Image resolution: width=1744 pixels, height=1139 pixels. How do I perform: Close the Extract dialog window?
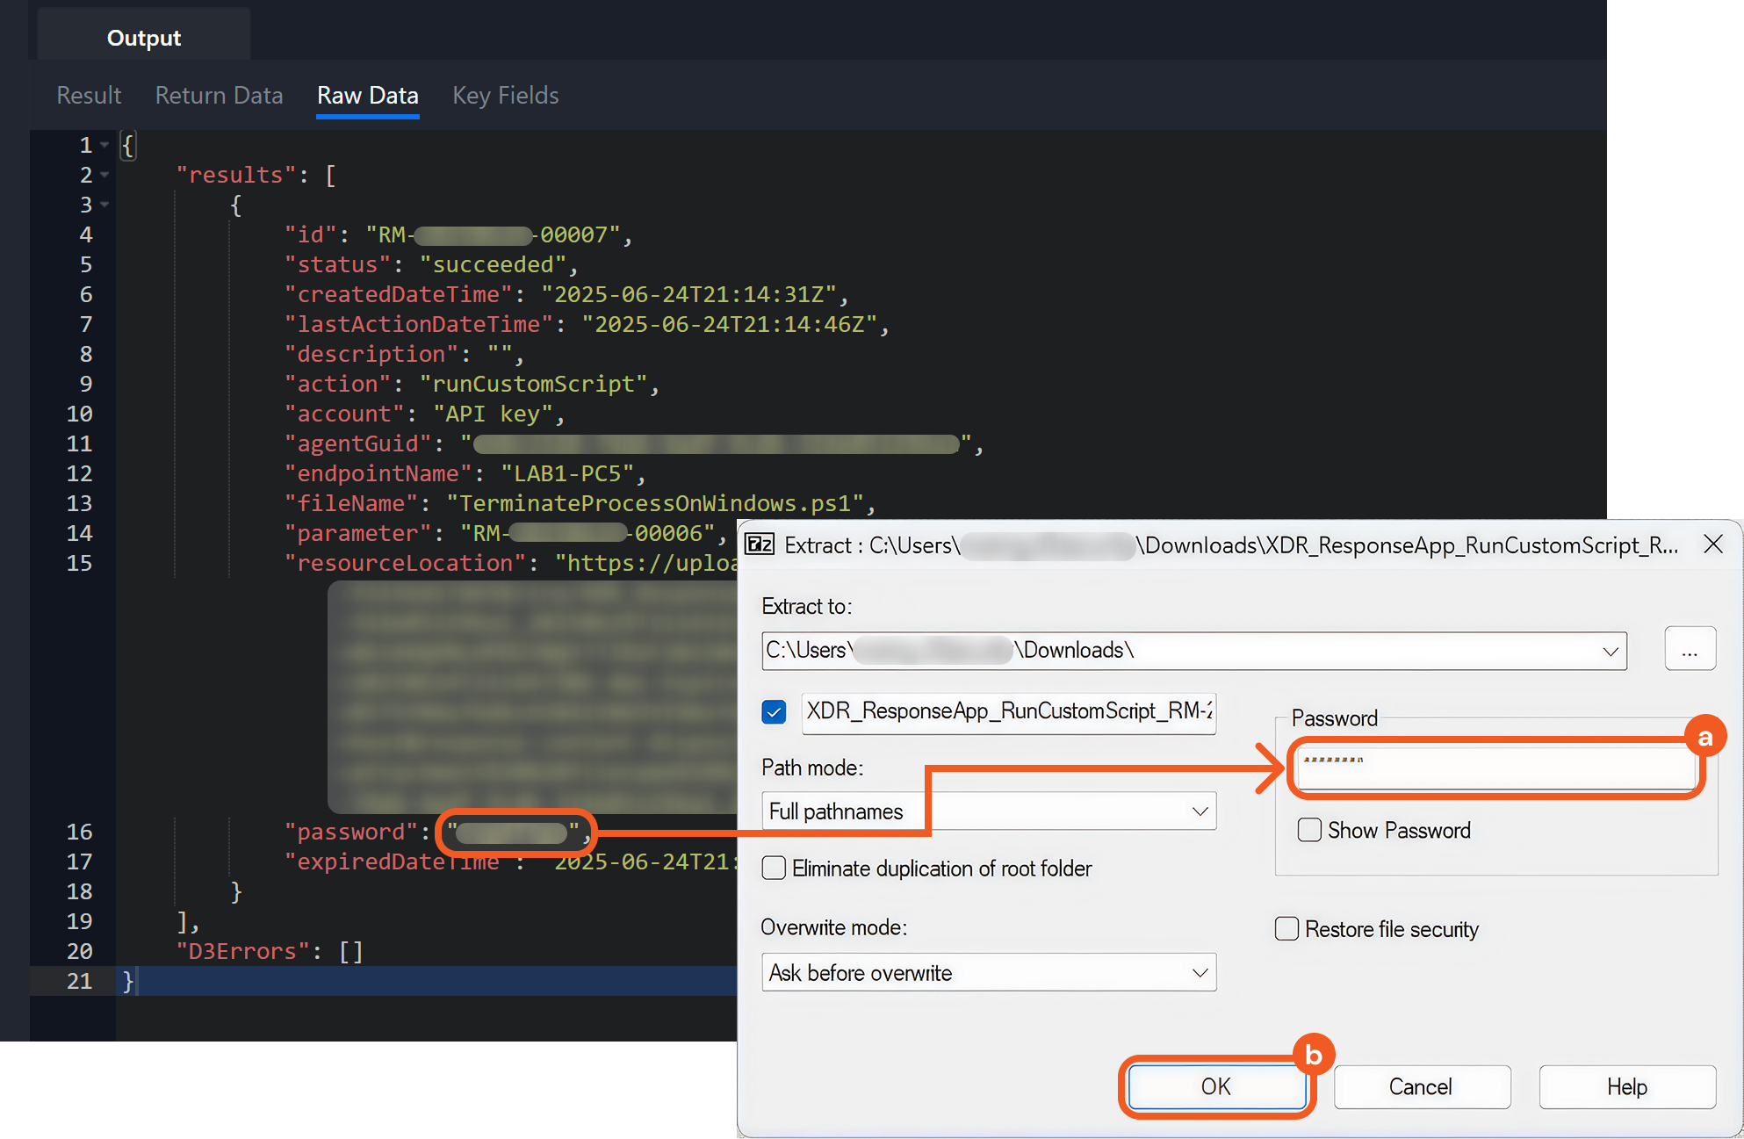coord(1712,544)
